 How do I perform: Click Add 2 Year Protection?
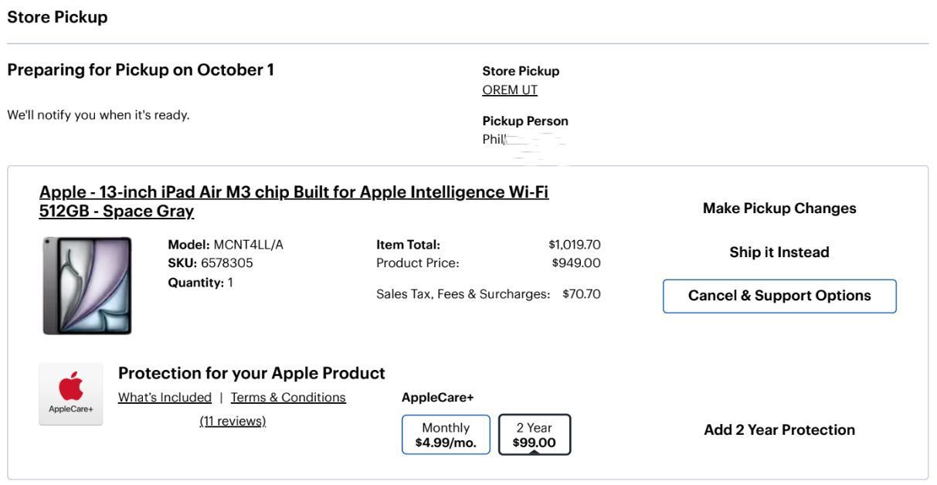[x=779, y=430]
